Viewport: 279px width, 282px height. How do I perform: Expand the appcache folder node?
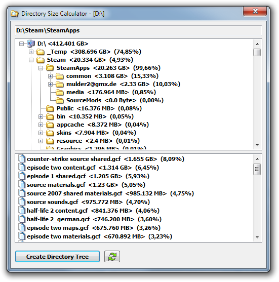tap(41, 125)
